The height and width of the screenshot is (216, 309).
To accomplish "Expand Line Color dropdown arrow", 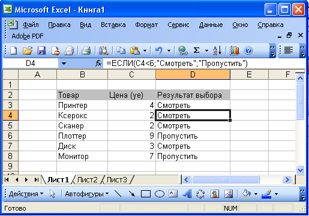I will point(276,194).
